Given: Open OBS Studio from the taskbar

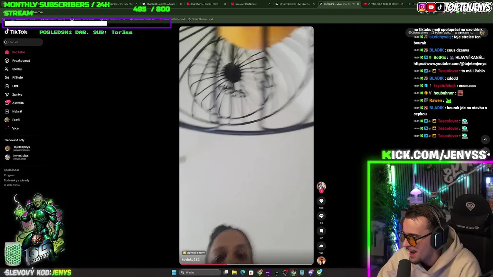Looking at the screenshot, I should click(x=285, y=272).
